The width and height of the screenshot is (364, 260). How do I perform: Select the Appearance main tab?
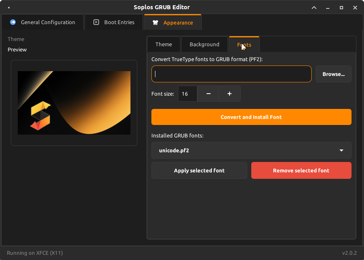point(173,23)
